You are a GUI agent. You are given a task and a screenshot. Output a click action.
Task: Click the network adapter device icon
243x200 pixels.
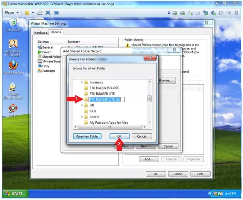(x=206, y=13)
